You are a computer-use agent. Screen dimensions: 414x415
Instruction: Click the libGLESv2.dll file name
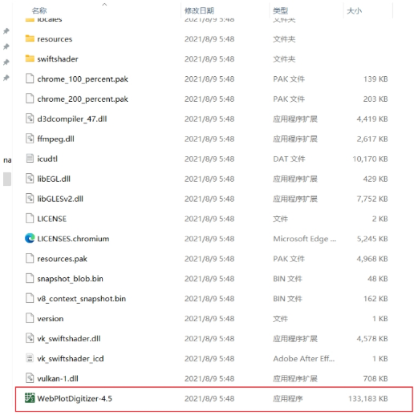(60, 199)
